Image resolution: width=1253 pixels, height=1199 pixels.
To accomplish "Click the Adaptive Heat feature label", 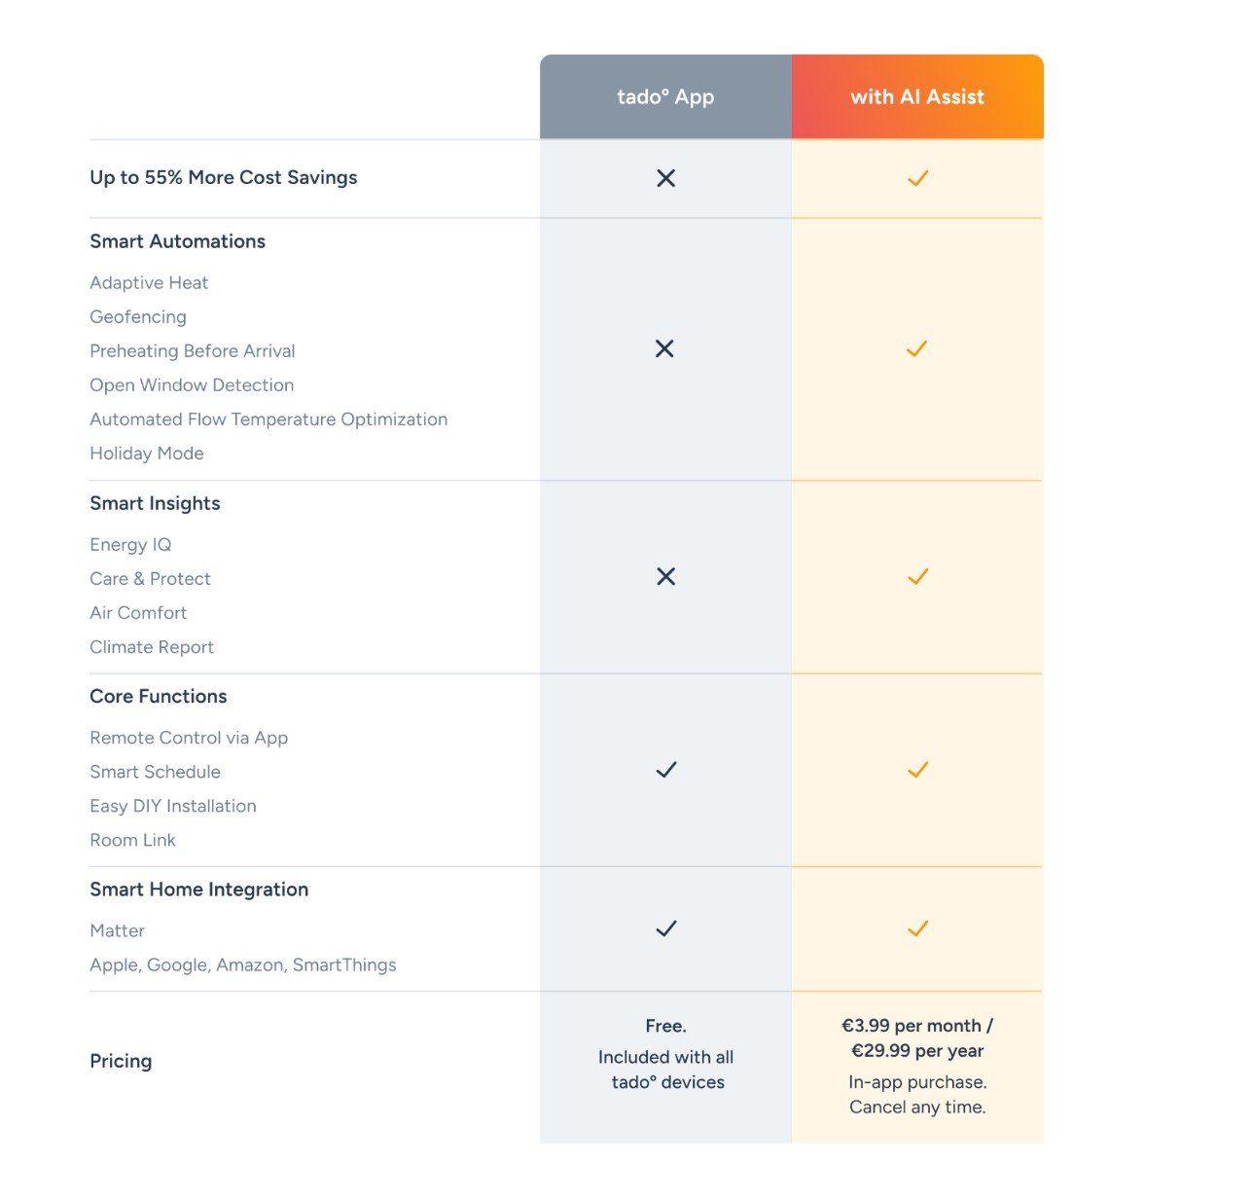I will [x=149, y=283].
